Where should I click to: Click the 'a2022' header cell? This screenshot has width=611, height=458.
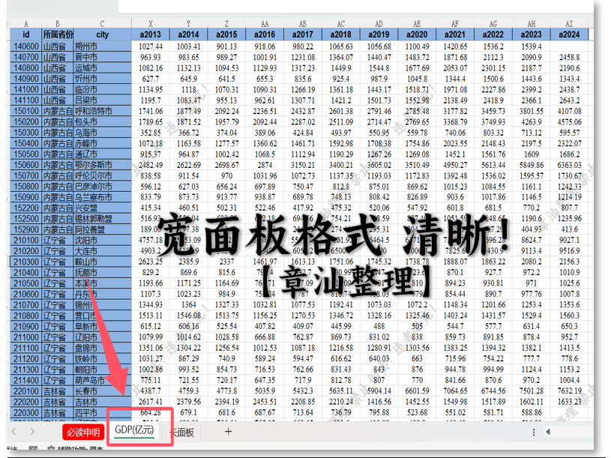[x=493, y=34]
